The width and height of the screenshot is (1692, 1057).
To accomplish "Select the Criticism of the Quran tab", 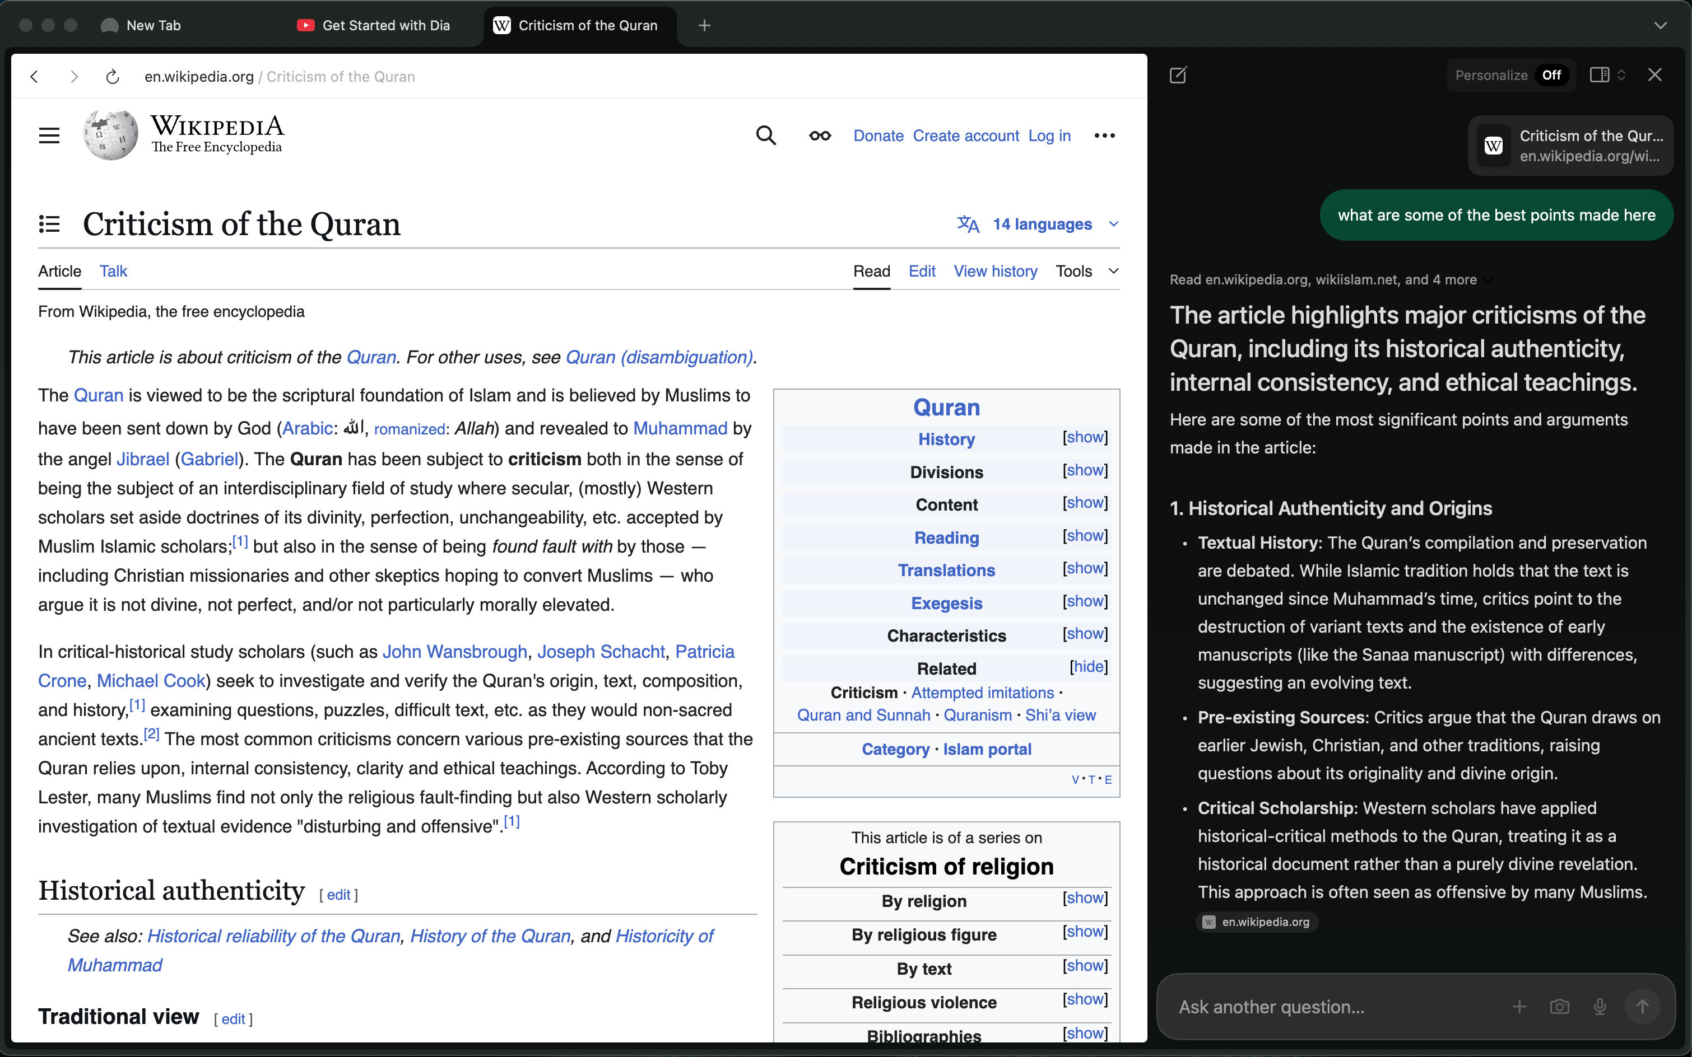I will point(580,25).
